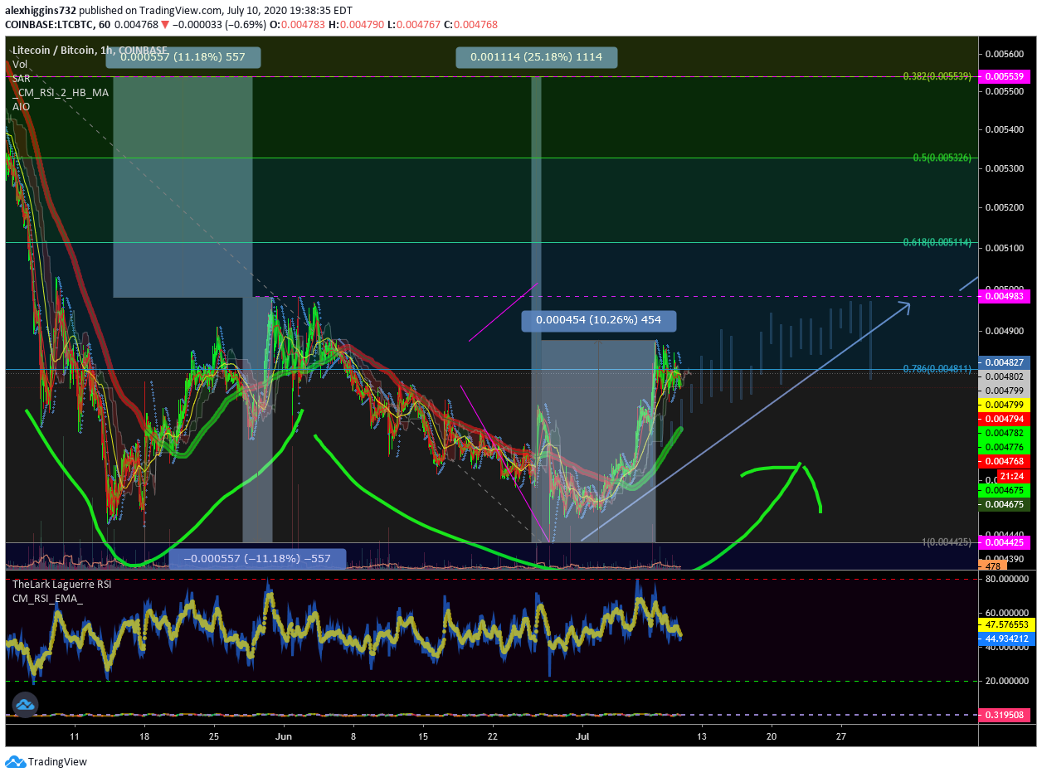This screenshot has height=777, width=1042.
Task: Select the 0.618(0.005114) Fibonacci level label
Action: pyautogui.click(x=939, y=242)
